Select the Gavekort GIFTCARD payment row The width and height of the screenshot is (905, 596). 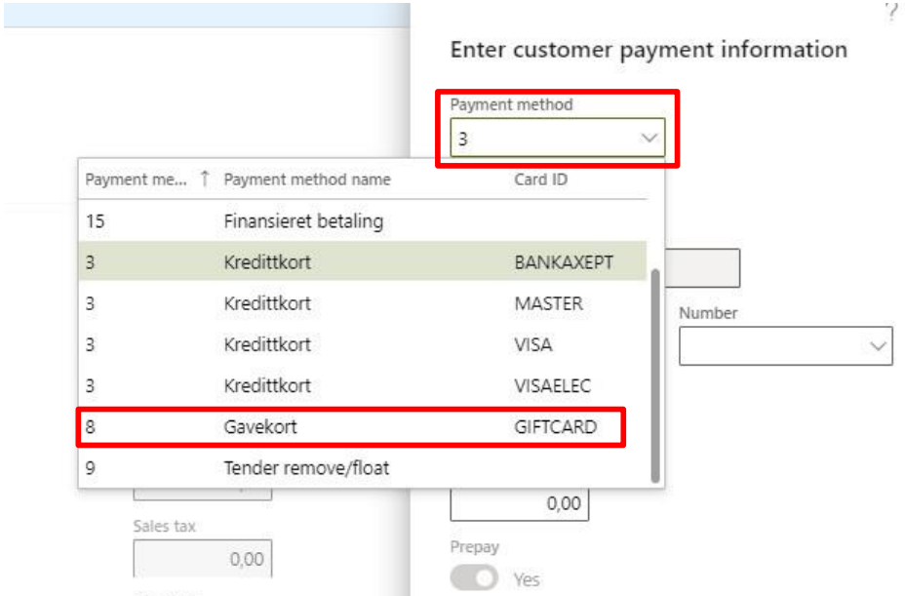pos(350,427)
